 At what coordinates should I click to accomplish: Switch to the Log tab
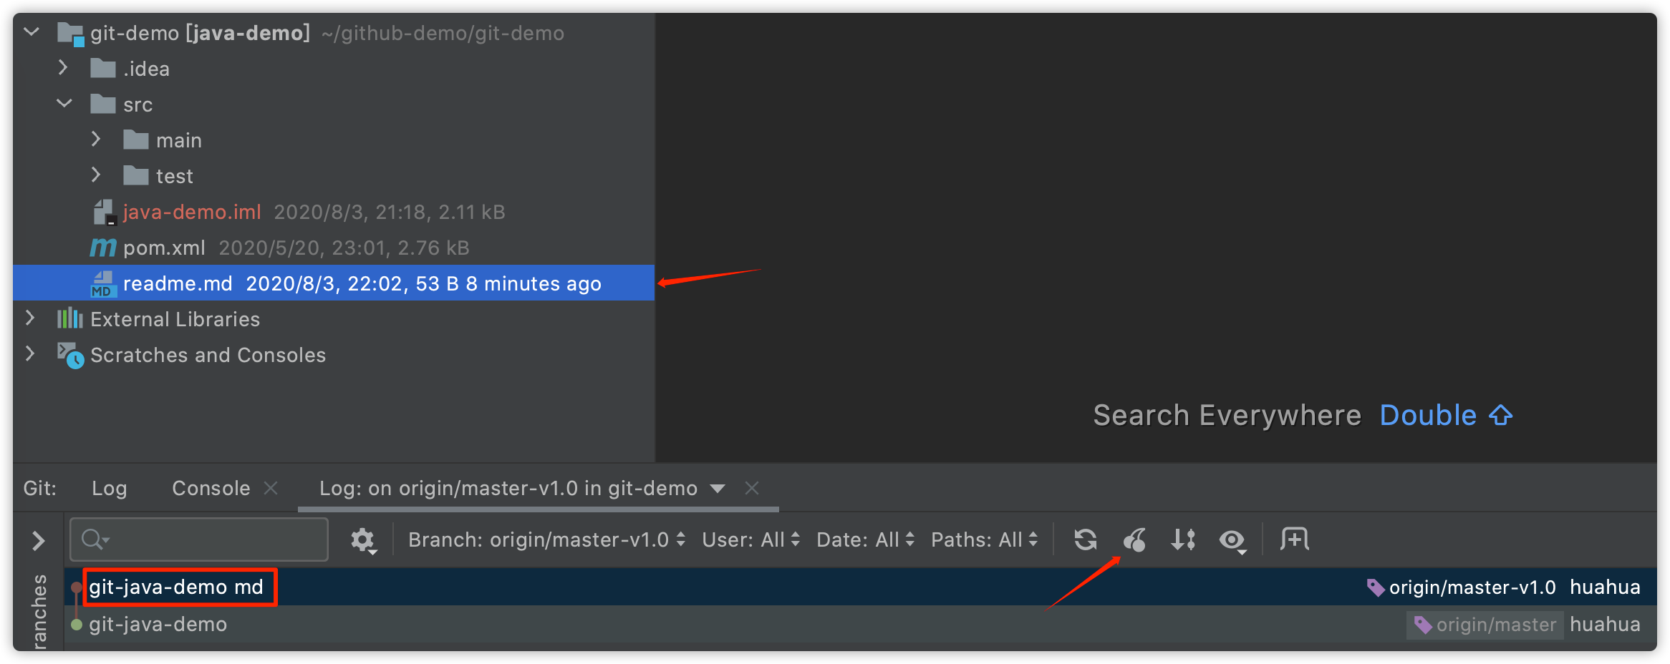point(109,489)
